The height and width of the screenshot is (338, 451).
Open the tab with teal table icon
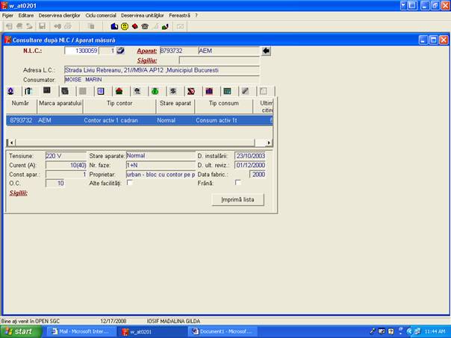pos(227,91)
